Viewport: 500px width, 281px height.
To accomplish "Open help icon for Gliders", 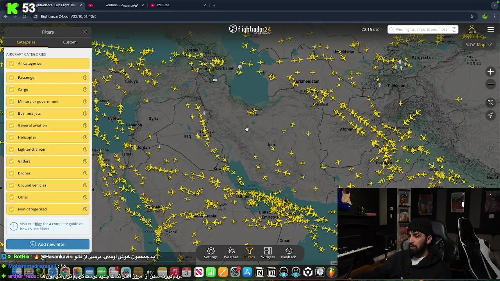I will pos(85,162).
